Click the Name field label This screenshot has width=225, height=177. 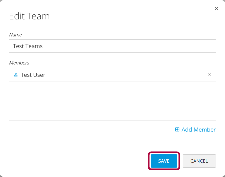(x=15, y=35)
